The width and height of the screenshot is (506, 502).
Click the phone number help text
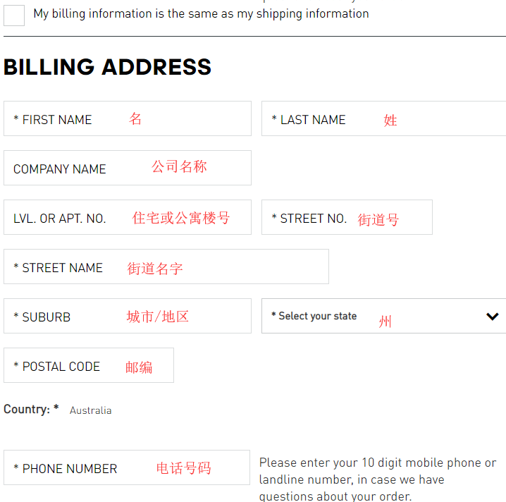click(378, 479)
